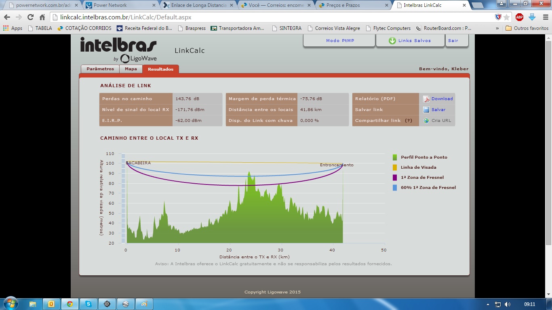The height and width of the screenshot is (310, 552).
Task: Click the (?) help next to Compartilhar link
Action: pyautogui.click(x=409, y=121)
